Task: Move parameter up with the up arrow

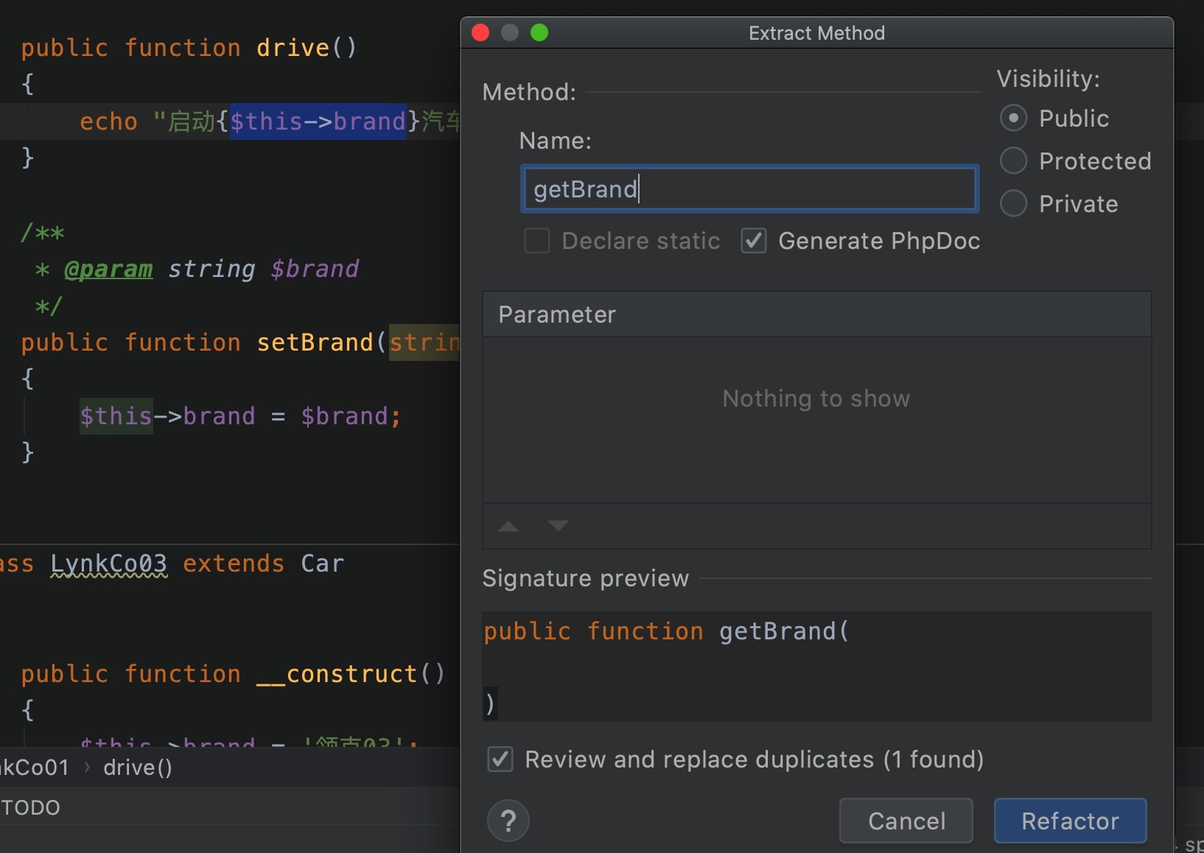Action: (x=508, y=526)
